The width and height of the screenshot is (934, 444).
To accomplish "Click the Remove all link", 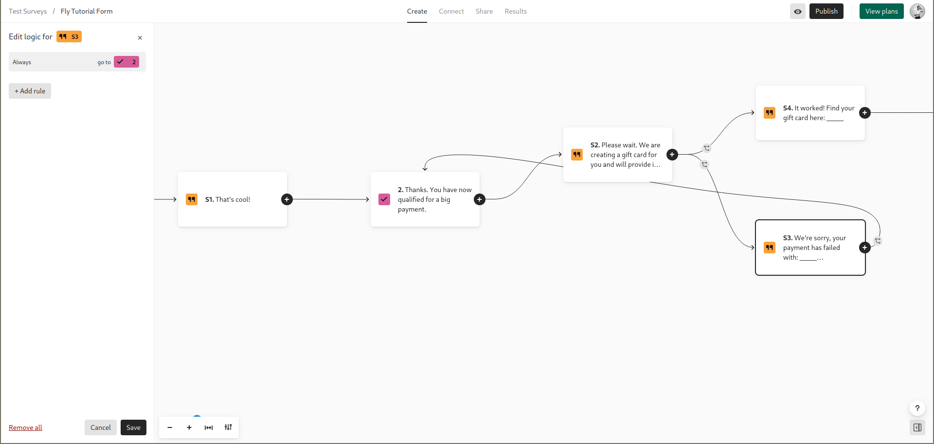I will click(25, 427).
